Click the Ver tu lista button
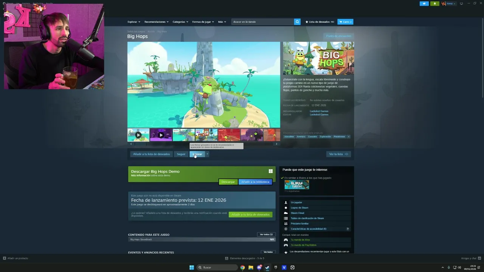Image resolution: width=484 pixels, height=272 pixels. (x=338, y=154)
